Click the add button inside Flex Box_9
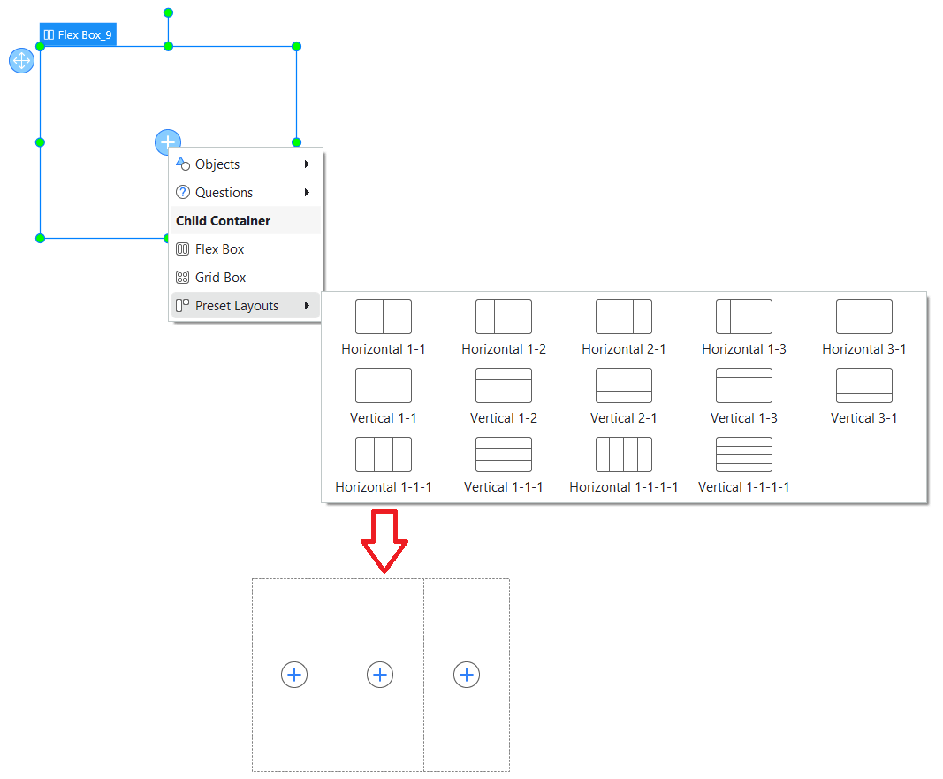 (167, 141)
